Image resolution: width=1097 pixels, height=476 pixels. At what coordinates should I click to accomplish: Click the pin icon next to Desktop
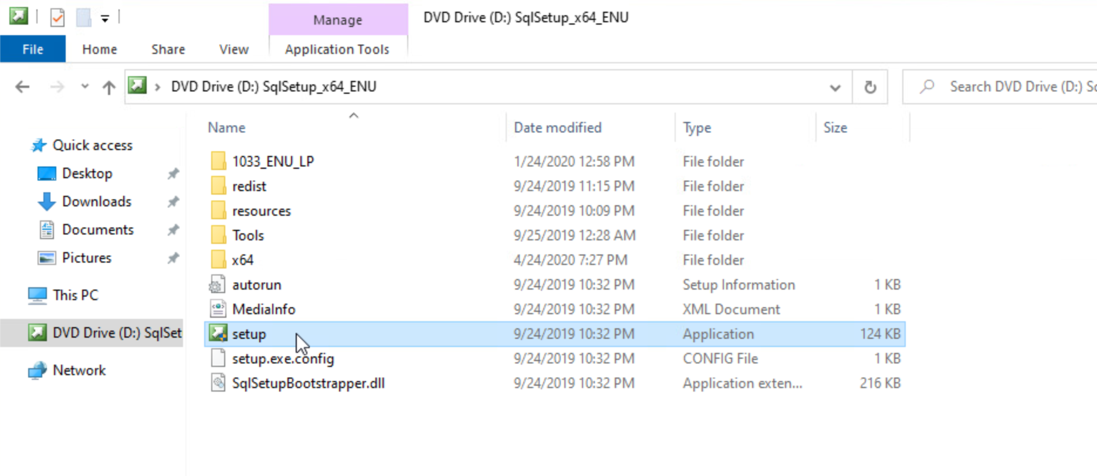(x=173, y=174)
